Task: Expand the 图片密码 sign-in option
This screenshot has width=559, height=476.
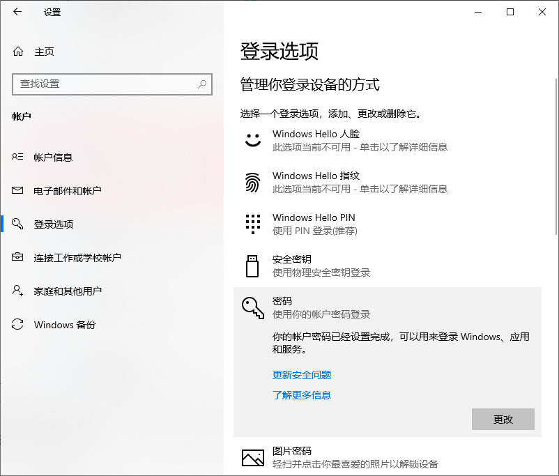Action: (349, 456)
